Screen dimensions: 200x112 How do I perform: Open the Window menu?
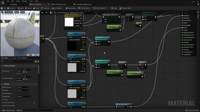(24, 1)
